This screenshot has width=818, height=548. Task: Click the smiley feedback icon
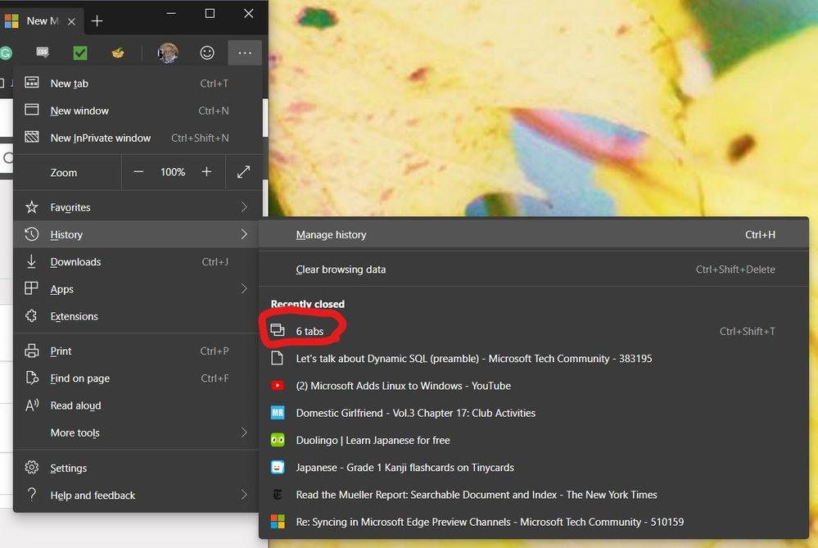[x=207, y=52]
